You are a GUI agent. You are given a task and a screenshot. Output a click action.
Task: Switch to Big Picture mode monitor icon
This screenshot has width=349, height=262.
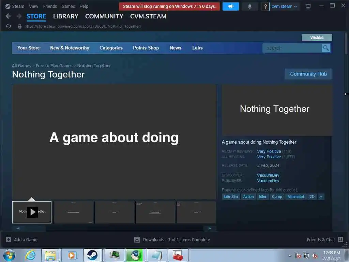308,6
